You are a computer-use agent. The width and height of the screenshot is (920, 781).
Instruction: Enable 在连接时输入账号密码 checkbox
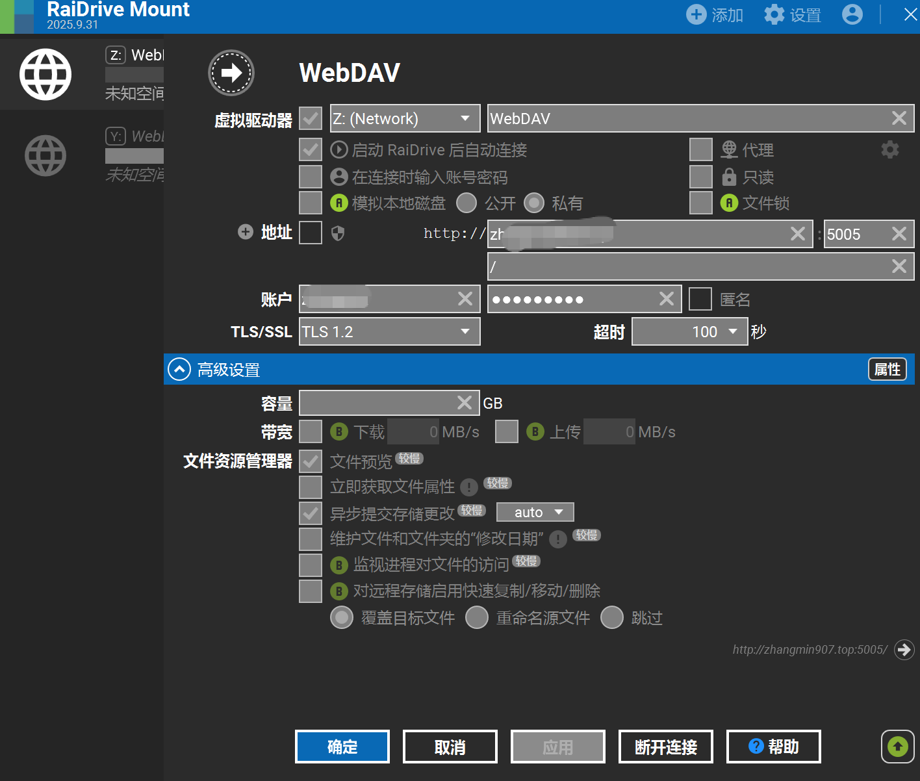(x=311, y=177)
